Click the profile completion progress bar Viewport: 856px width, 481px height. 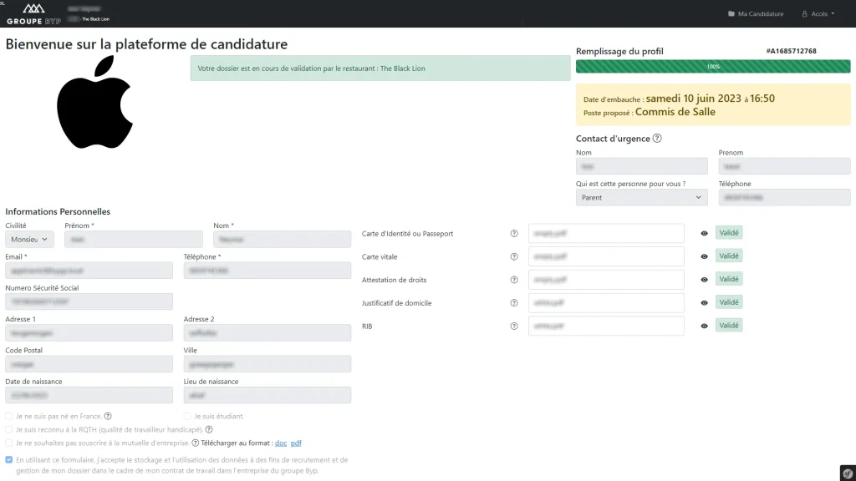713,67
